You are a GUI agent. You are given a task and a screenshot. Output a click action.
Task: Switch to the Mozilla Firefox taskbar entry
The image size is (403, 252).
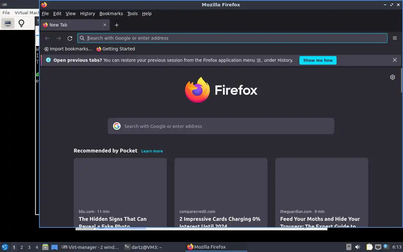[x=216, y=247]
